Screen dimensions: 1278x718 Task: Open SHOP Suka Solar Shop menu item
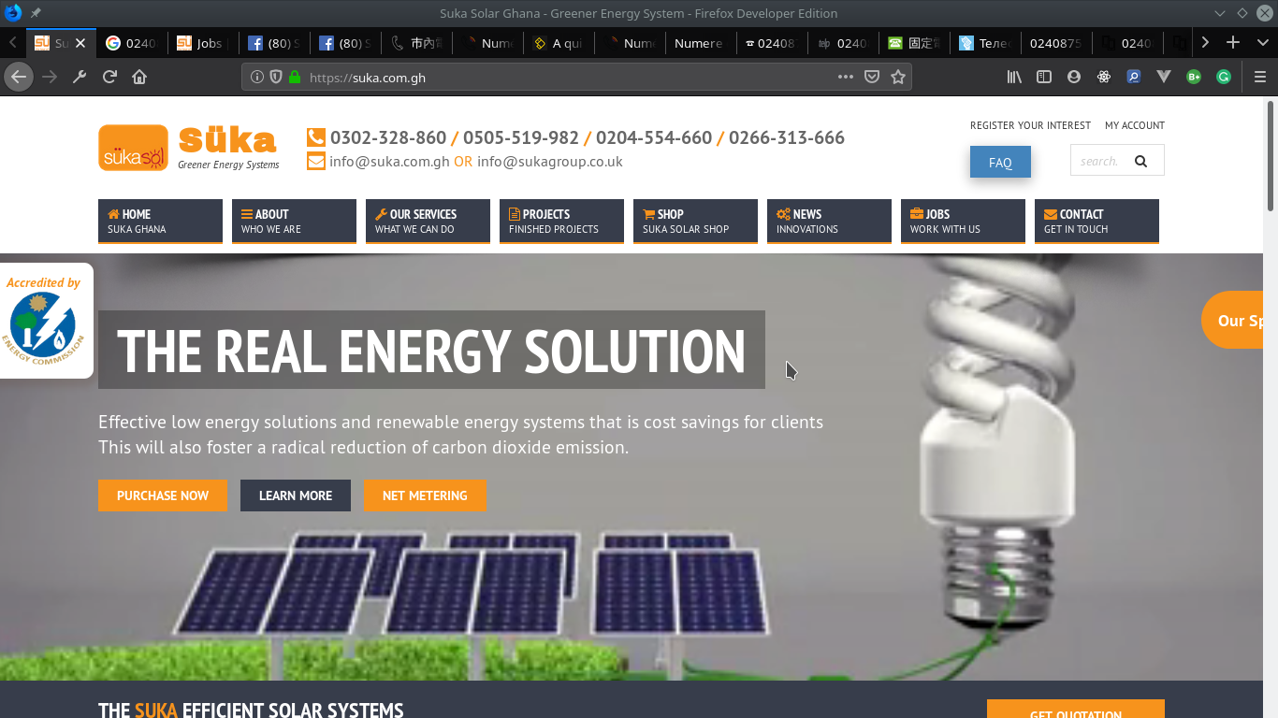coord(695,221)
